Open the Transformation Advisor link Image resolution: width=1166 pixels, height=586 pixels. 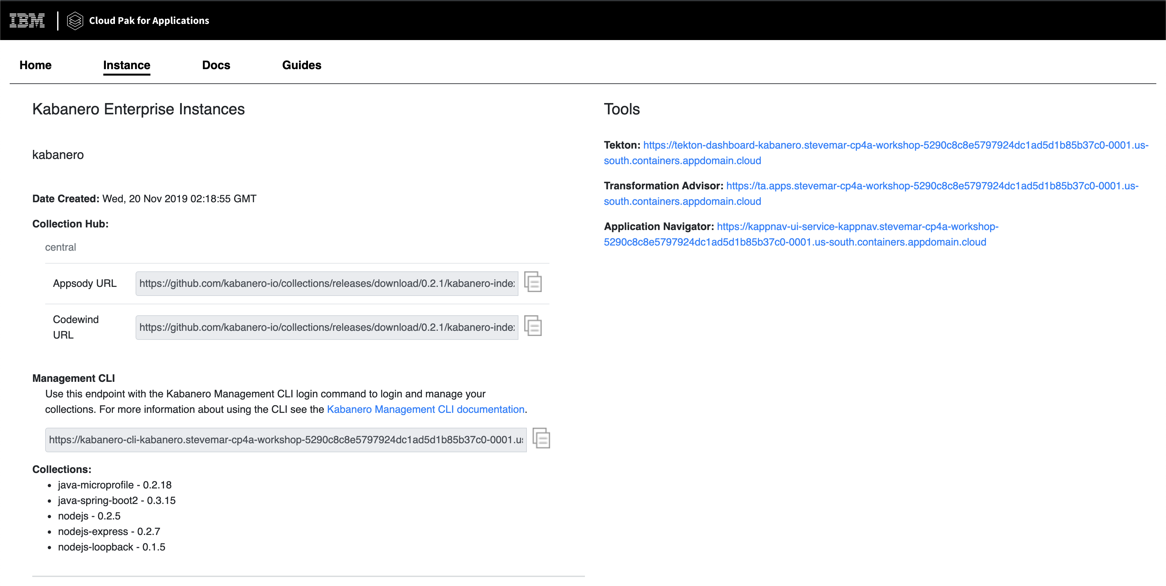pyautogui.click(x=871, y=194)
